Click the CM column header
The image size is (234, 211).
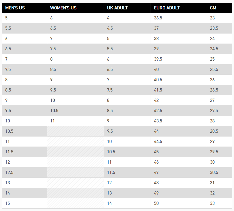point(219,8)
